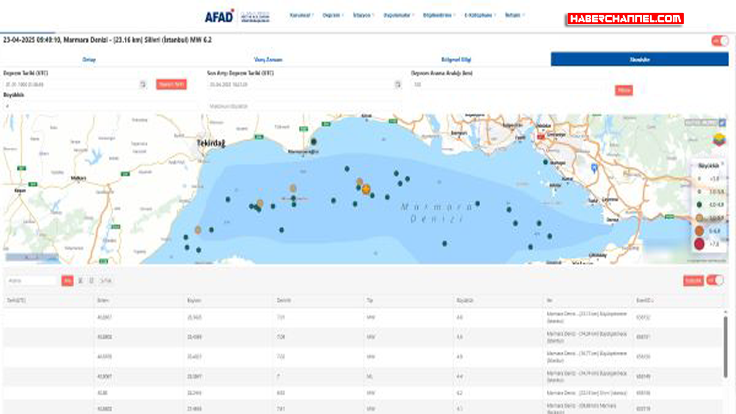Click the second small icon after the red search button
Image resolution: width=736 pixels, height=414 pixels.
(91, 281)
